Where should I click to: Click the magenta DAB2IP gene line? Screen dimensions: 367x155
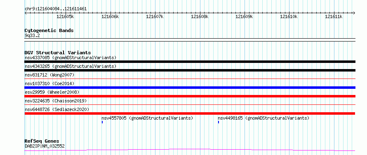click(x=190, y=150)
